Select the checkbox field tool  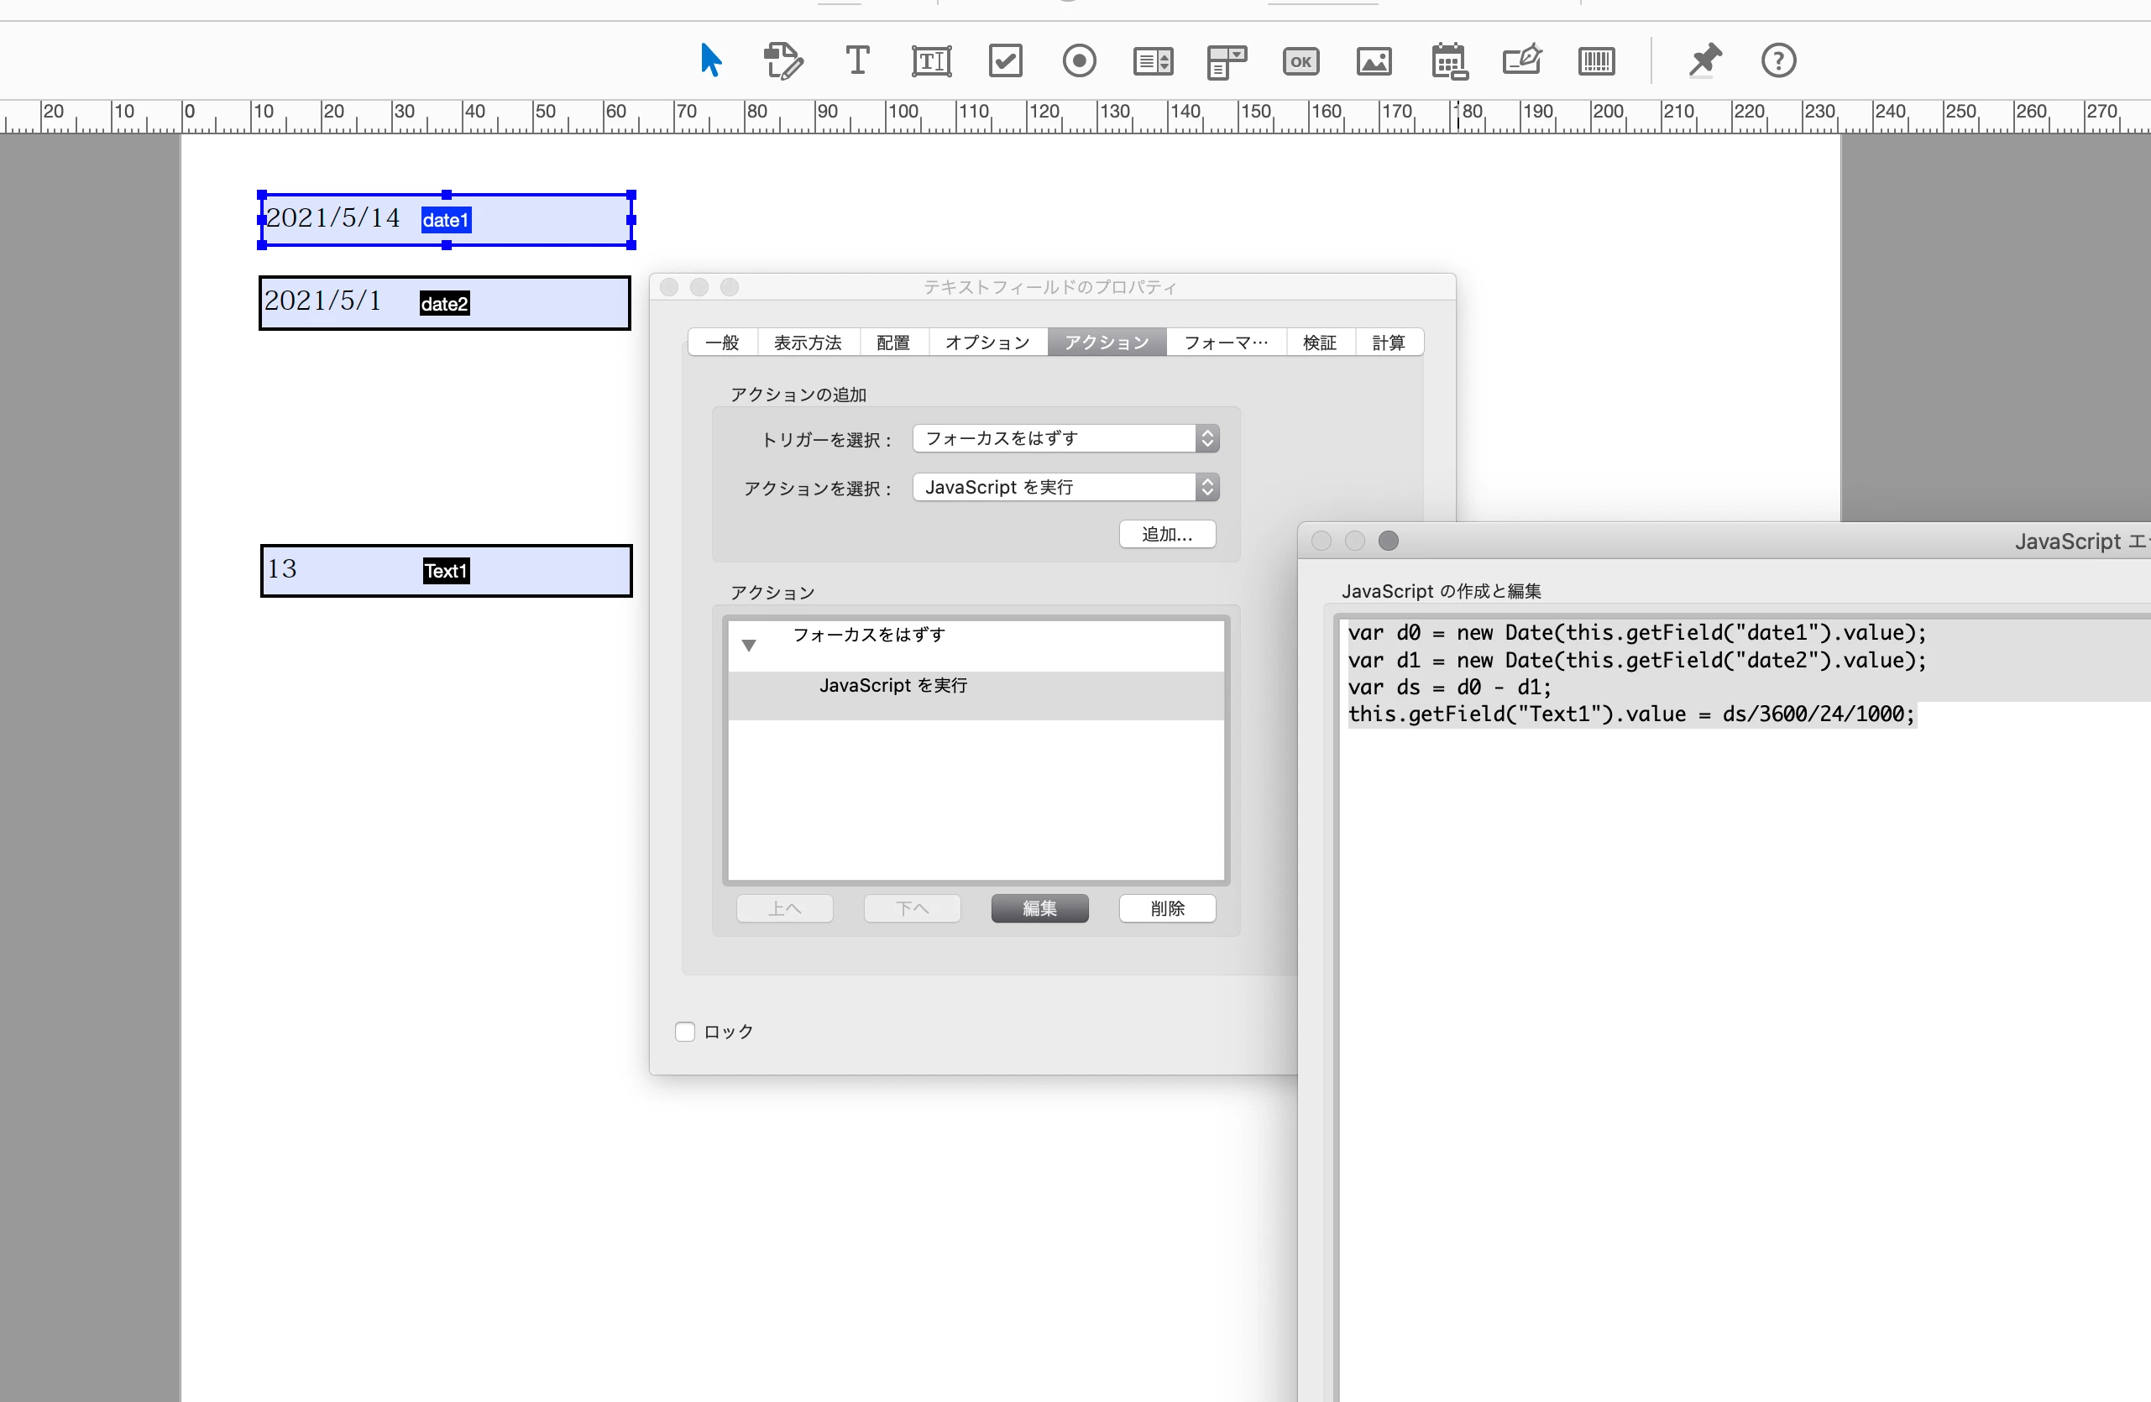click(1005, 60)
